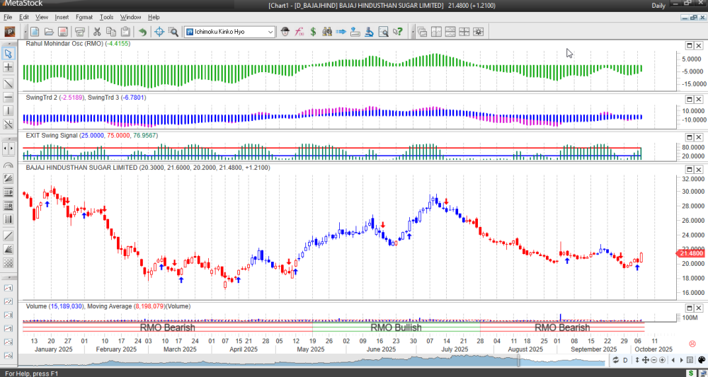Open the Ichimoku Kinko Hyo indicator dropdown

270,32
